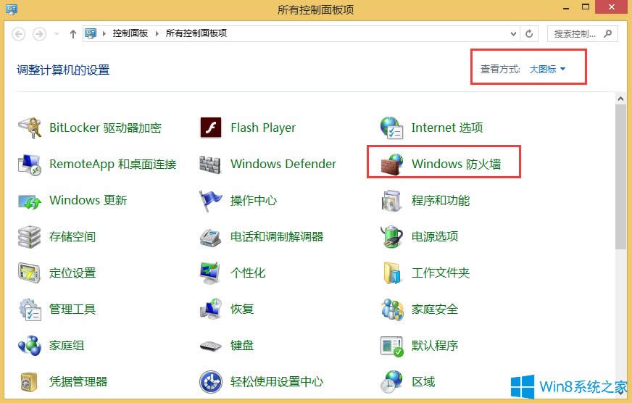
Task: Click the 控制面板 breadcrumb
Action: click(x=130, y=33)
